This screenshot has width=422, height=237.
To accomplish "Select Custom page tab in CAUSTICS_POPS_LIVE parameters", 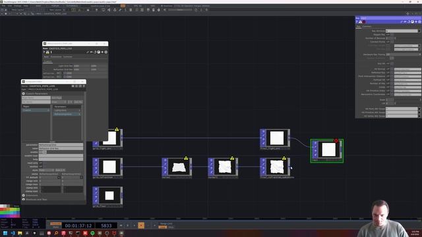I will pyautogui.click(x=47, y=61).
